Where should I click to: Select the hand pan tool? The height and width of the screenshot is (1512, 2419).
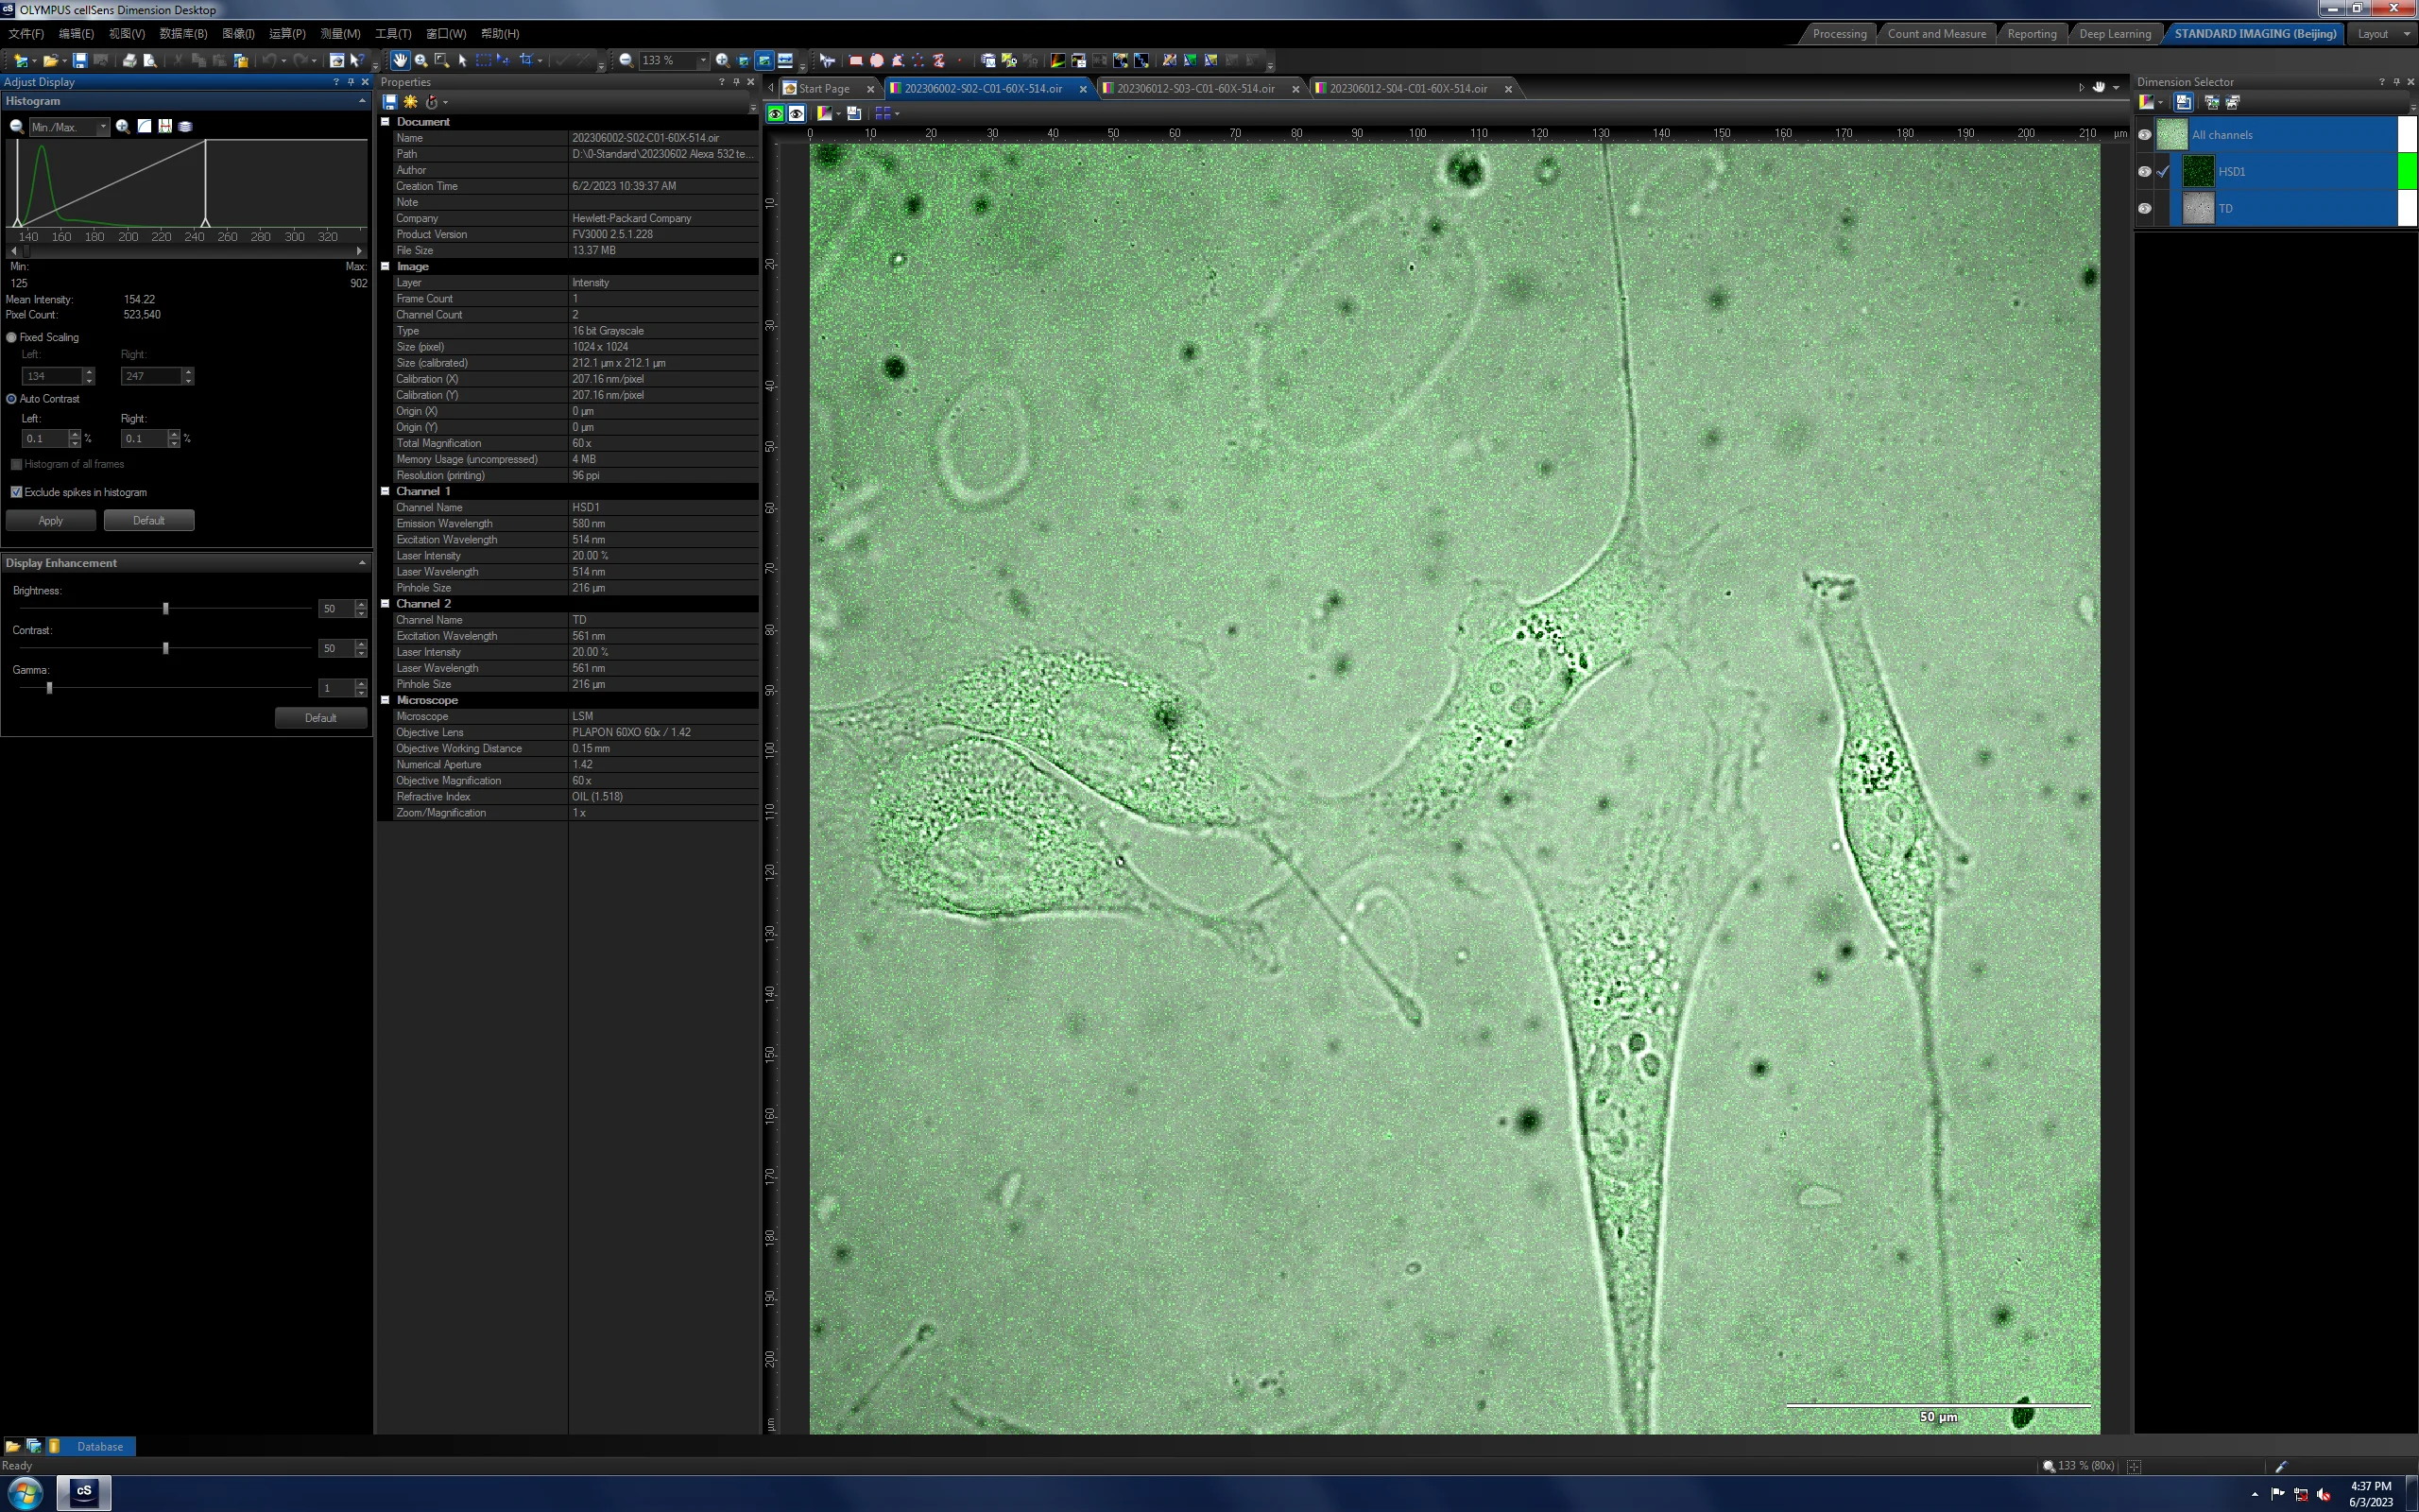(400, 60)
